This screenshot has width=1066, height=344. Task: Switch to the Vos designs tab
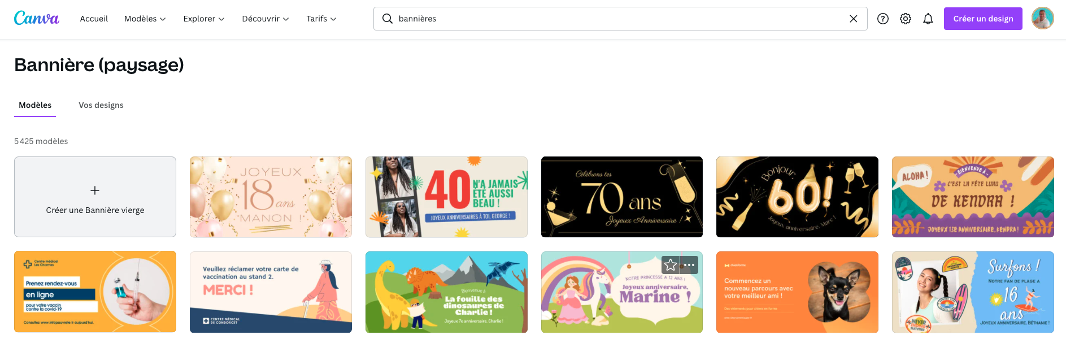[101, 105]
